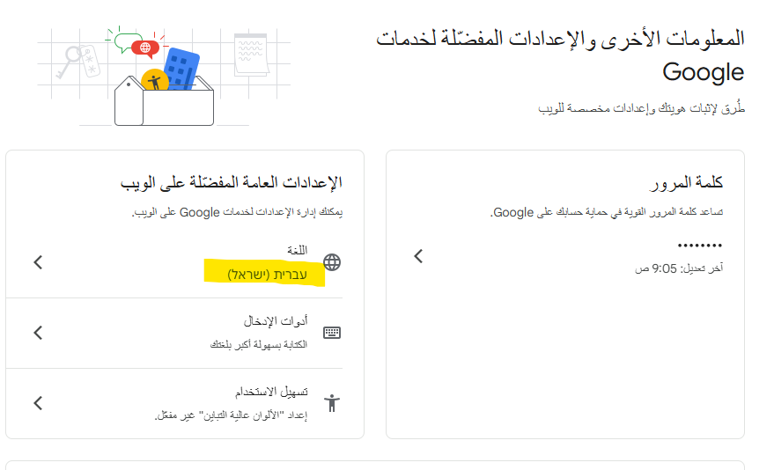This screenshot has height=470, width=774.
Task: Select the highlighted עברית (ישראל) language value
Action: pyautogui.click(x=275, y=275)
